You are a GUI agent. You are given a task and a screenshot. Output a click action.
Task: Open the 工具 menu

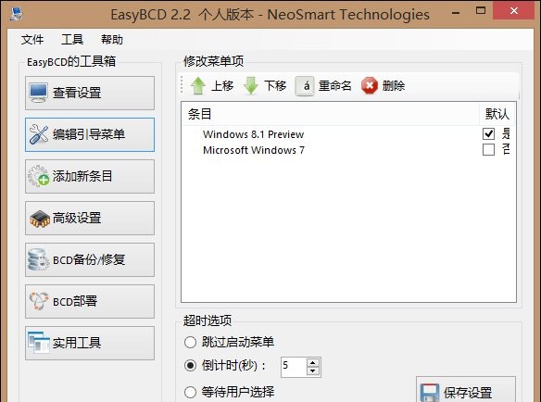pos(72,40)
